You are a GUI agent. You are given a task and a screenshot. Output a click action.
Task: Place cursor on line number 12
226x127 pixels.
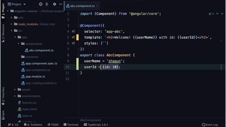click(x=67, y=79)
